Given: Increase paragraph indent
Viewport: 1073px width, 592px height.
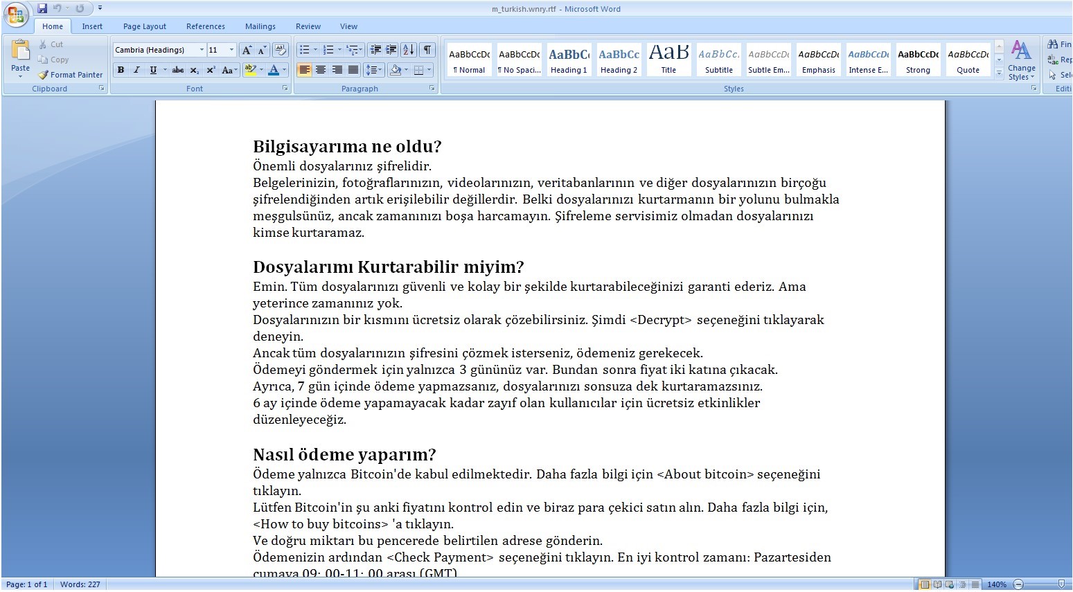Looking at the screenshot, I should tap(391, 50).
